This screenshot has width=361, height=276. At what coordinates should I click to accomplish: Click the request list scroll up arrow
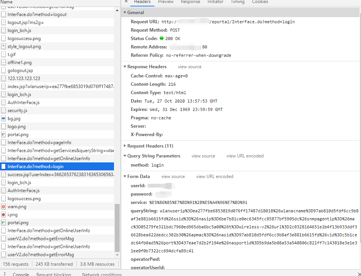click(117, 10)
